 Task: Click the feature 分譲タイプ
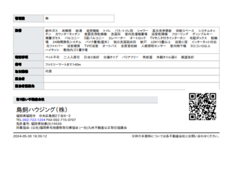pyautogui.click(x=110, y=57)
